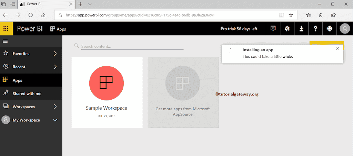
Task: Open notifications from the header message icon
Action: pyautogui.click(x=273, y=29)
